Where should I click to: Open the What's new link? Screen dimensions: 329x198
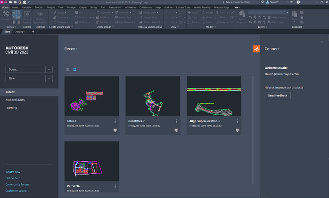pyautogui.click(x=13, y=172)
